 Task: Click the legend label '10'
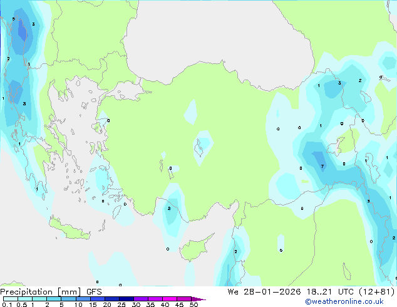point(78,304)
